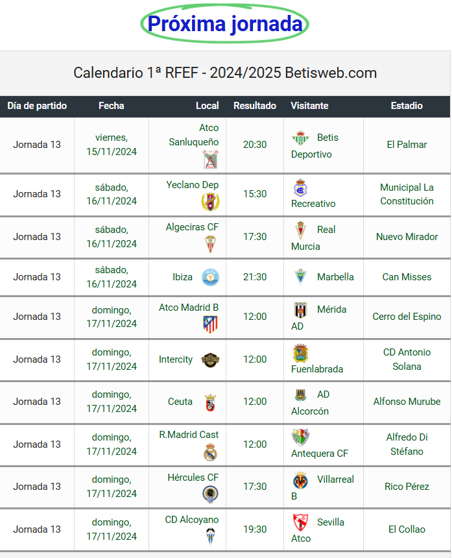
Task: Sort by the Fecha column header
Action: 112,106
